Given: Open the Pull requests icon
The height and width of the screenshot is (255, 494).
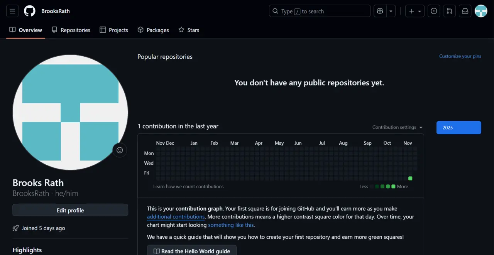Looking at the screenshot, I should pyautogui.click(x=450, y=11).
